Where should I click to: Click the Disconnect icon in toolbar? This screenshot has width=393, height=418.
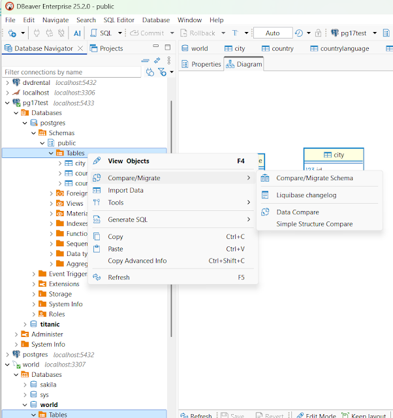pos(61,33)
